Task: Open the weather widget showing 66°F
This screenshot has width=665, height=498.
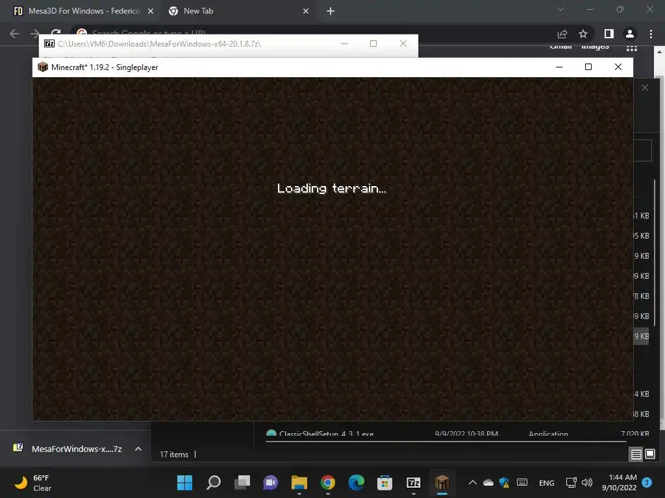Action: (x=33, y=482)
